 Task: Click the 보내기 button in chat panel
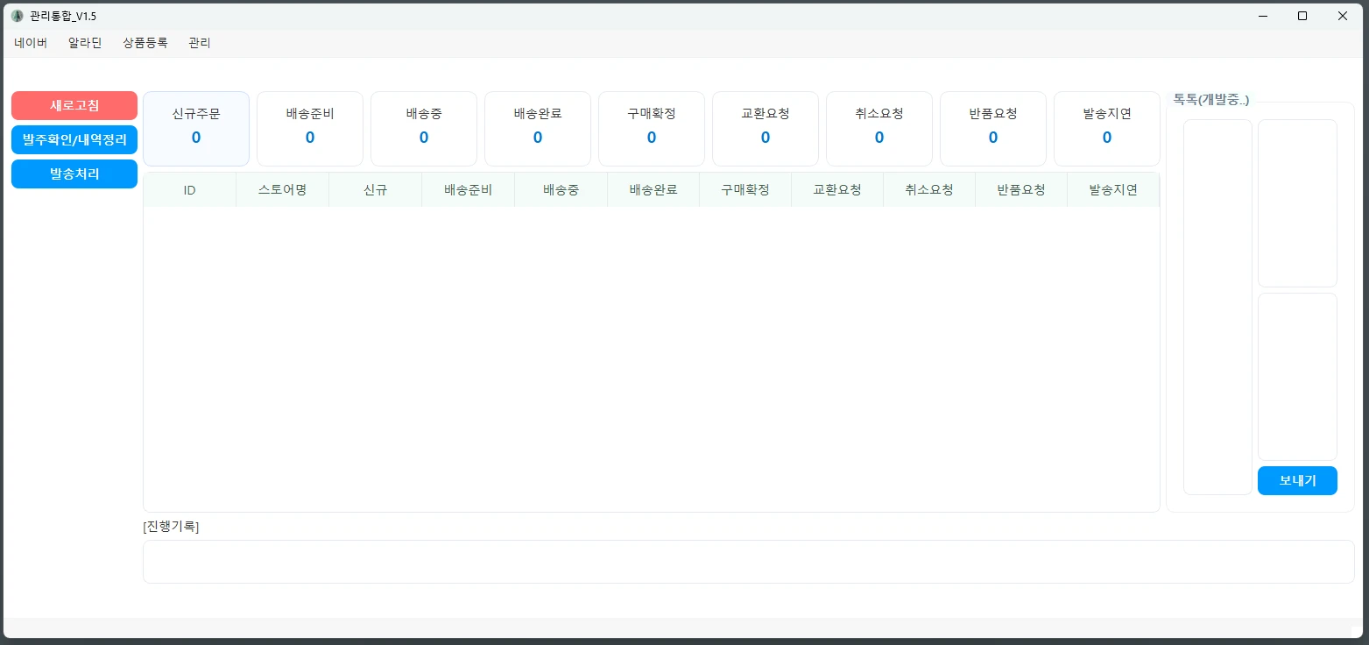[1297, 480]
